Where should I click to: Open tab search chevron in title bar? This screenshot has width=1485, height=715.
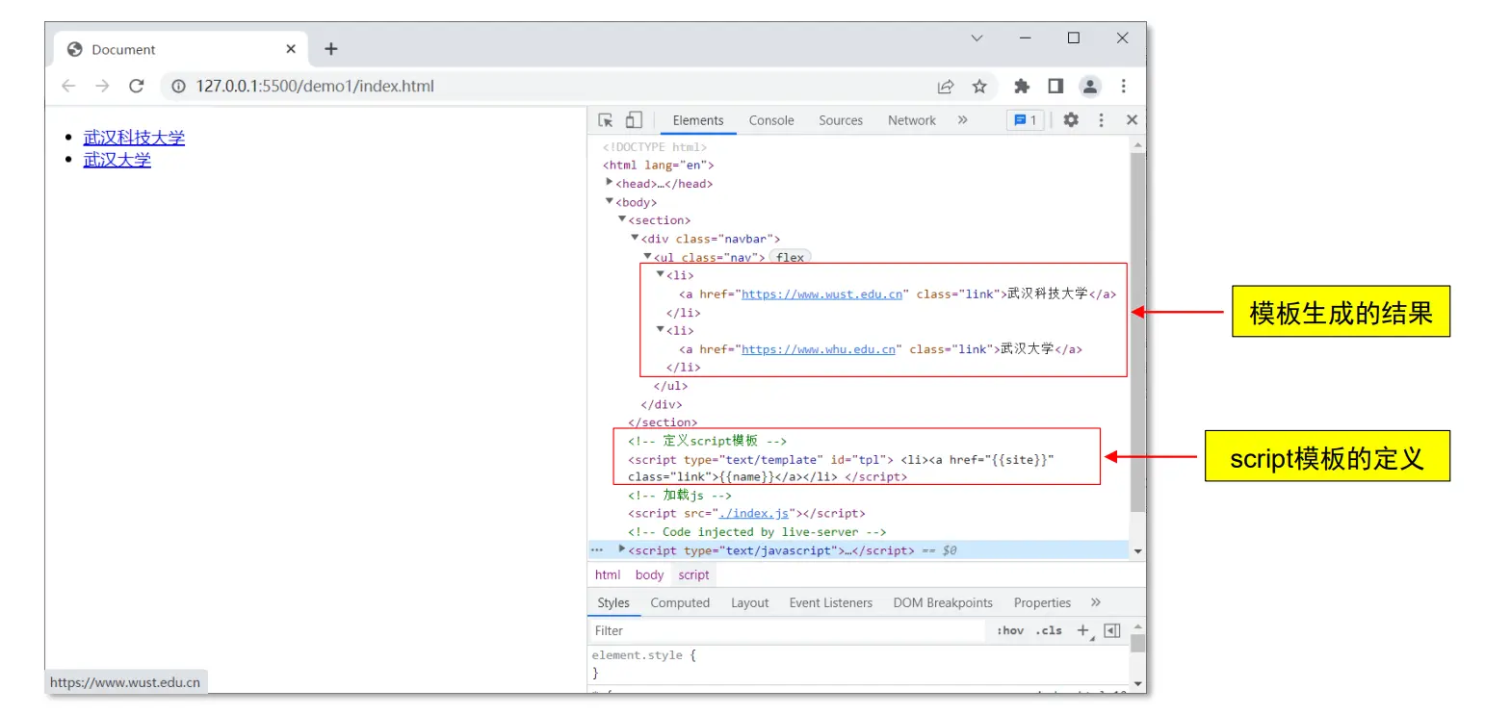point(977,38)
